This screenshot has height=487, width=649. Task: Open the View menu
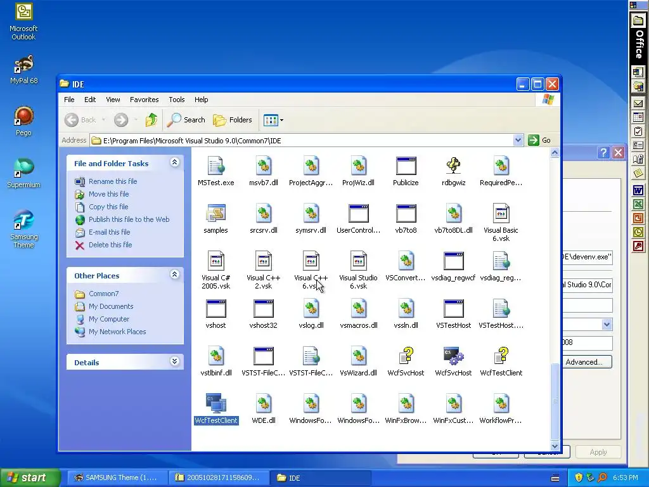pyautogui.click(x=113, y=100)
